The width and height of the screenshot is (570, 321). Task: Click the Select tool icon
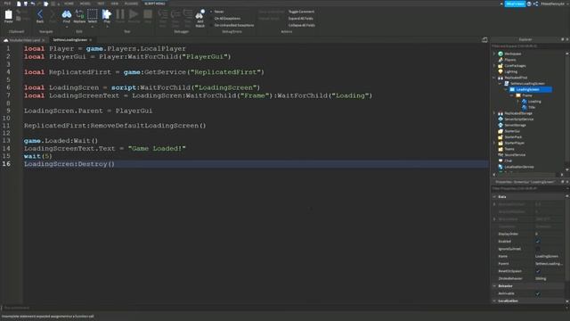pos(93,15)
